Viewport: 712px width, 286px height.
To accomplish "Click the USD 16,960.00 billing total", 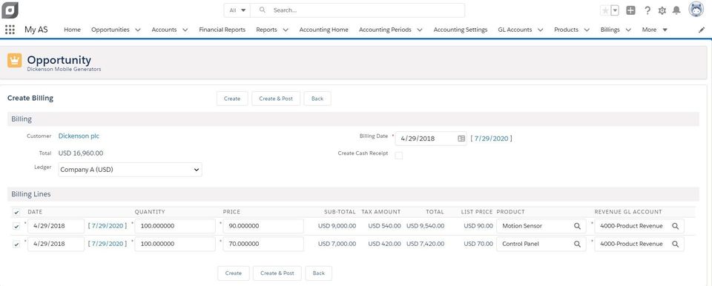I will click(x=81, y=153).
